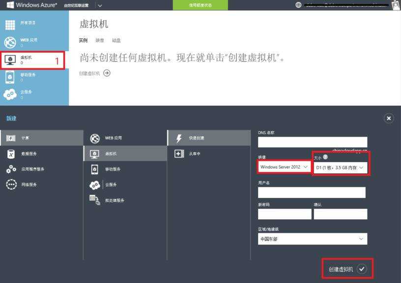Click the 确认 password field

pos(341,214)
